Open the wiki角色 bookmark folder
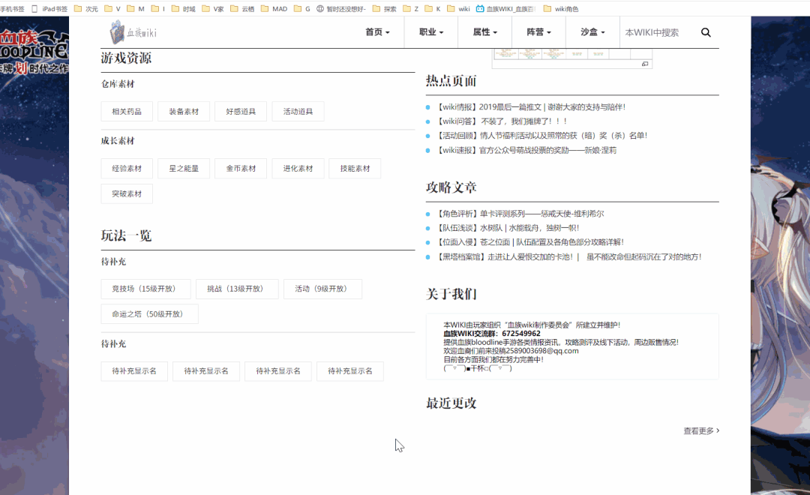 (561, 9)
